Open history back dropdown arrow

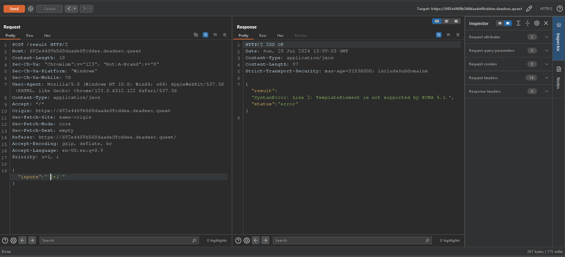(x=75, y=9)
